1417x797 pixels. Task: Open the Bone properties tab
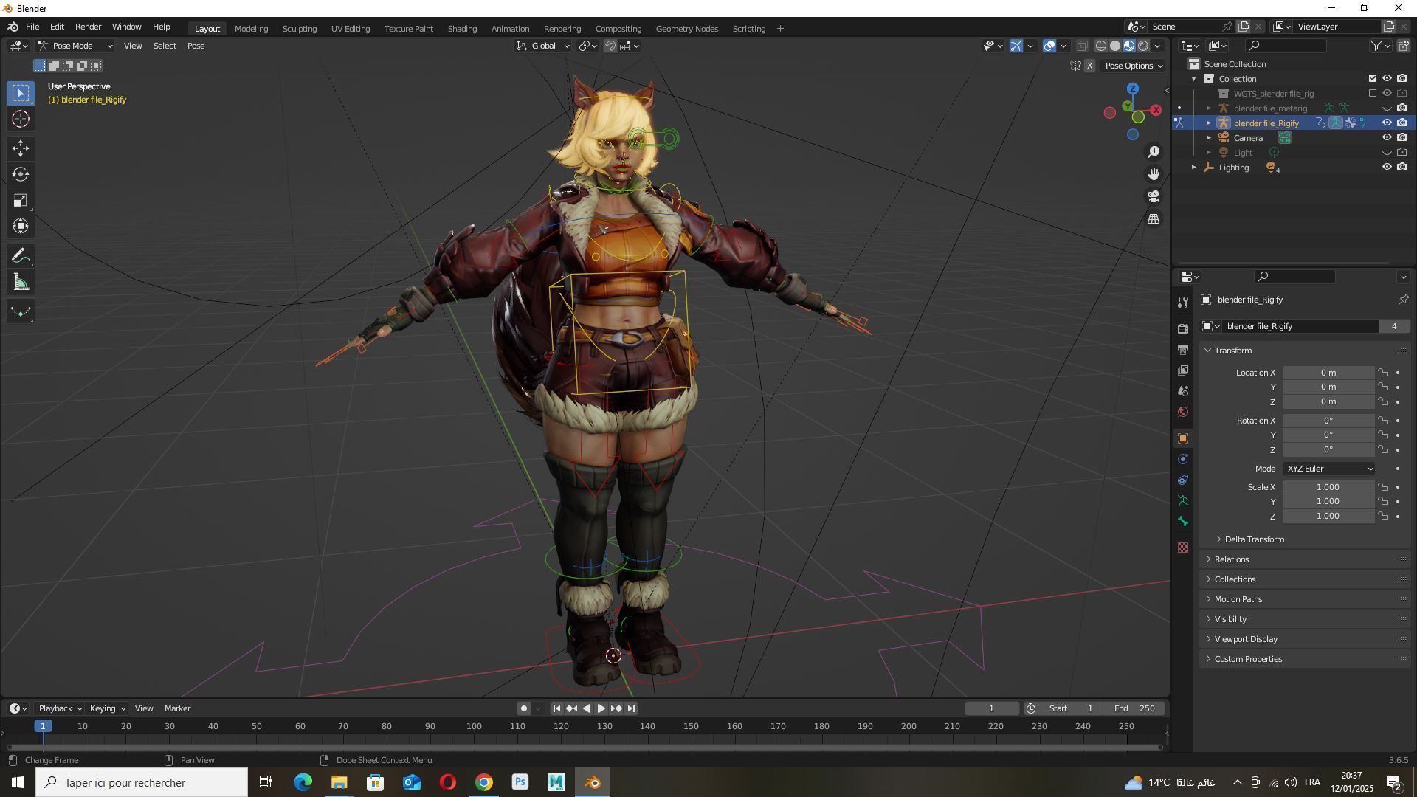point(1183,521)
